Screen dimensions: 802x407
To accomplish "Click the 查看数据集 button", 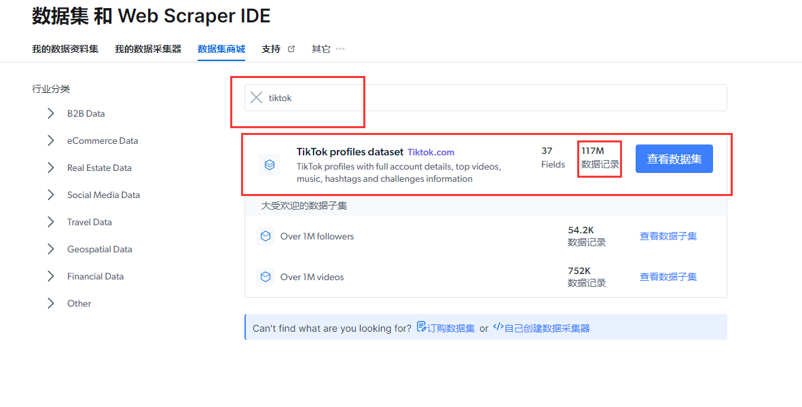I will tap(674, 159).
